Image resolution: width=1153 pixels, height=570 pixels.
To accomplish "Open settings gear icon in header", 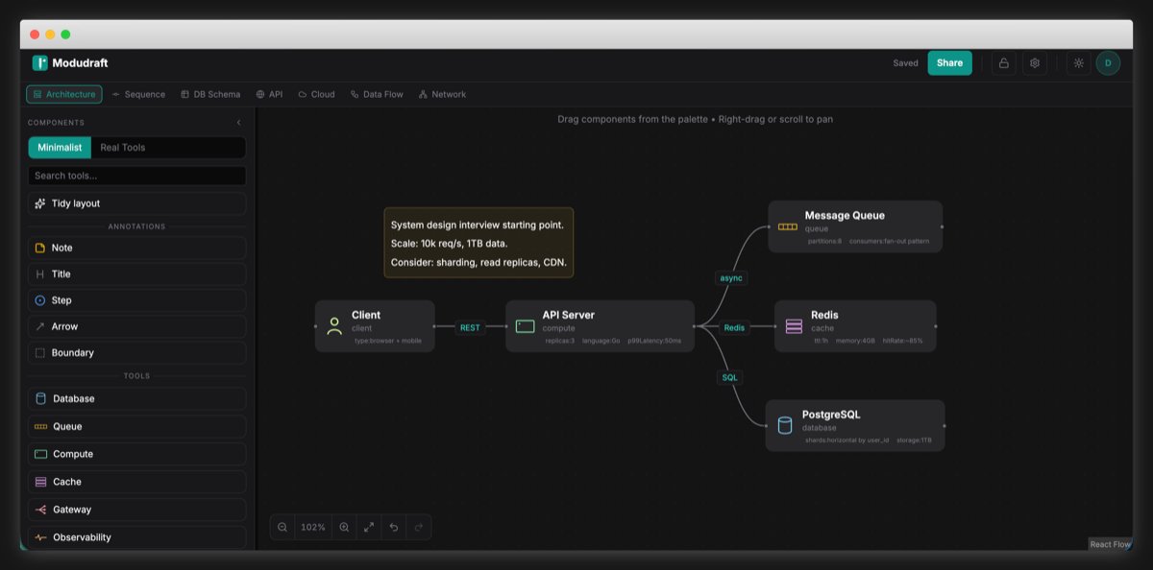I will (x=1035, y=63).
